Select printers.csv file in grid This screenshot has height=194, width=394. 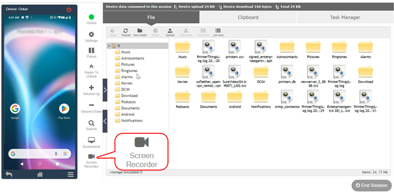tap(235, 50)
